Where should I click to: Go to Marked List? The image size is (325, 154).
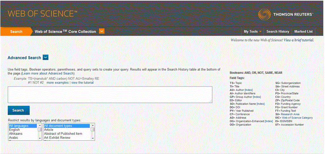coord(303,31)
